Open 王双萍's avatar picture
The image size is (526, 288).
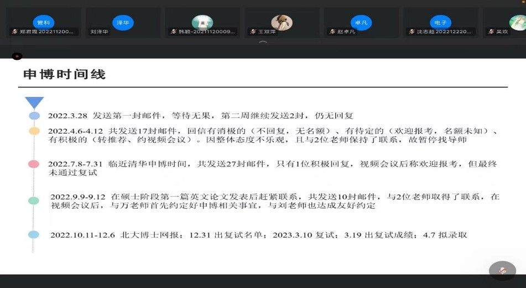point(282,23)
